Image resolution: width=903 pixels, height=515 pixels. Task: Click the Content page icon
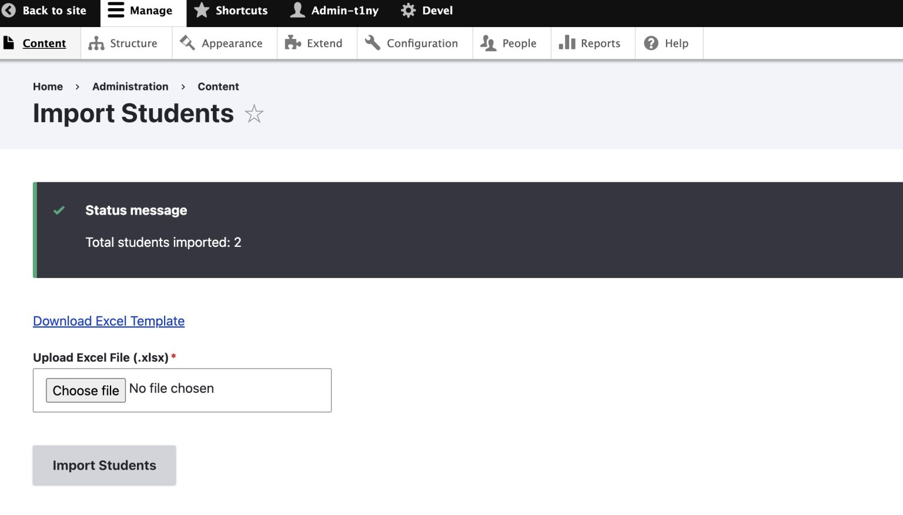[9, 43]
